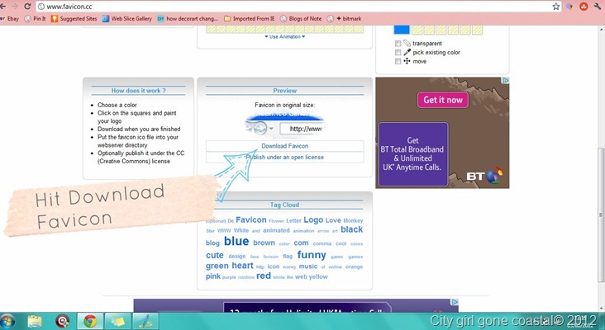Check the move checkbox
The image size is (605, 330).
(398, 61)
